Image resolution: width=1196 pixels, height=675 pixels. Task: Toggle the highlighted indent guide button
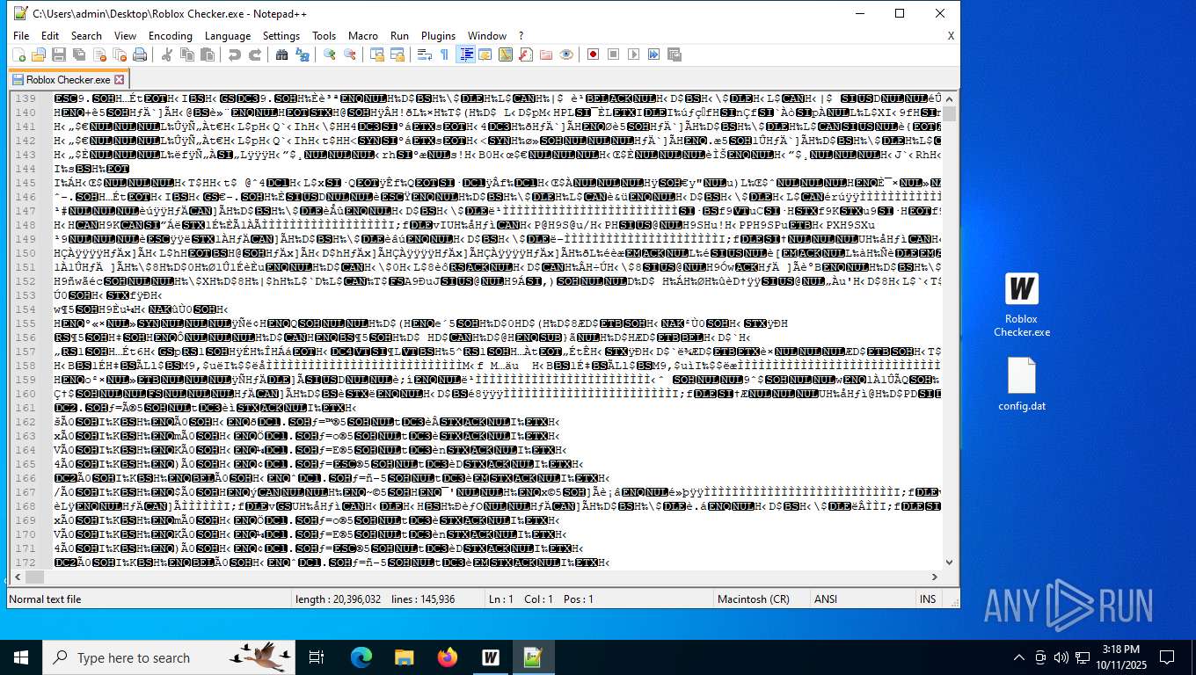coord(465,54)
